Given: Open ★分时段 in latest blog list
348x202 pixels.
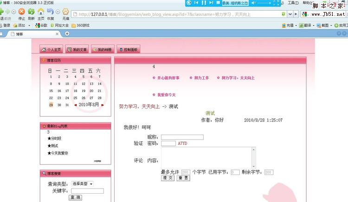Looking at the screenshot, I should 54,138.
